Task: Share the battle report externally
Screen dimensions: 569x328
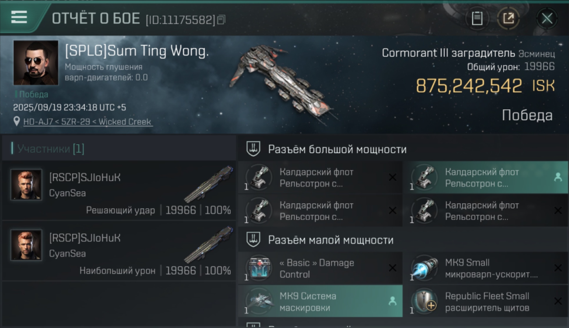Action: [508, 18]
